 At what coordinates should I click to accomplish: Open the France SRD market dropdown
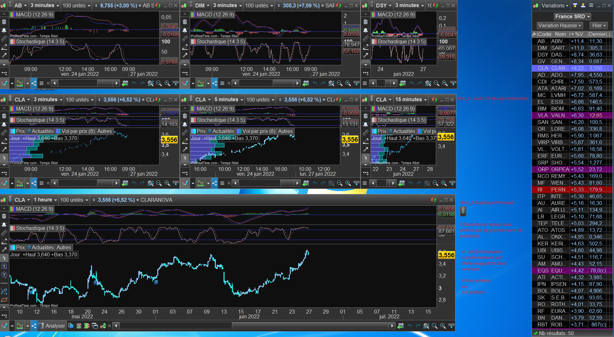point(573,16)
